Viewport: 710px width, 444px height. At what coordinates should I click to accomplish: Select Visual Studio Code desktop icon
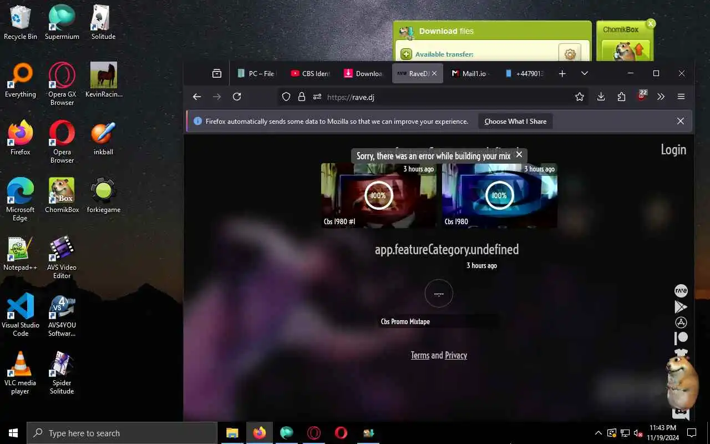click(x=21, y=315)
